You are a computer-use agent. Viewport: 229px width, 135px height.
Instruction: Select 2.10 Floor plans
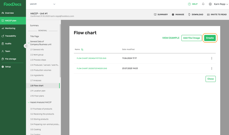tap(37, 96)
